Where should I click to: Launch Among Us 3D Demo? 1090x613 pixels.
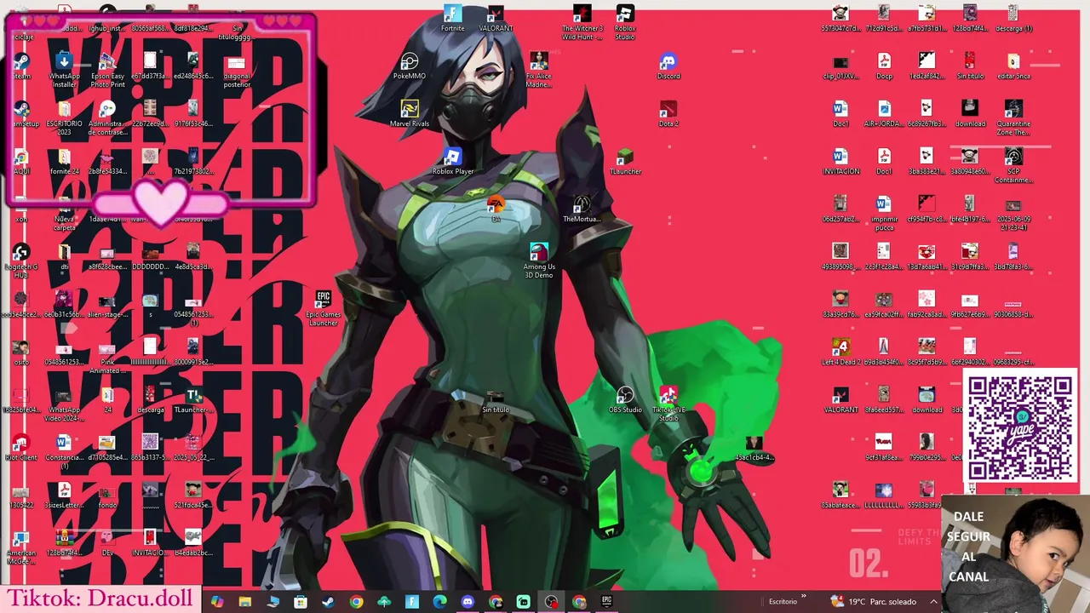pyautogui.click(x=538, y=261)
